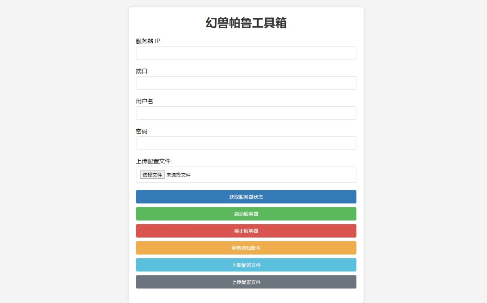Click empty space inside file upload box
Viewport: 487px width, 303px height.
click(x=276, y=175)
